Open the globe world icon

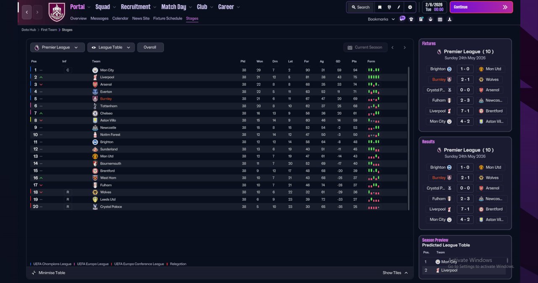point(390,7)
